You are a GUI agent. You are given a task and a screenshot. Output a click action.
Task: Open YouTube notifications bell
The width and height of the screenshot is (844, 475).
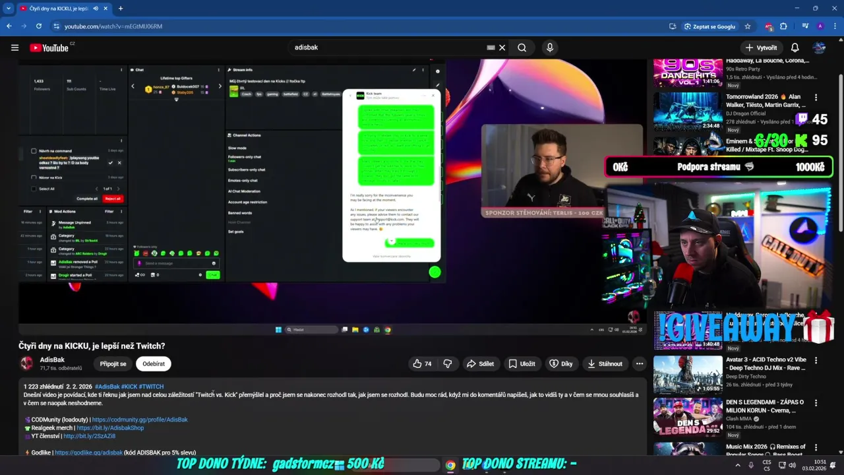click(795, 47)
